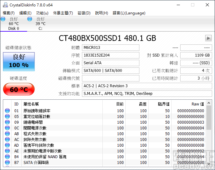Select the 抹除失敗次數 attribute row
This screenshot has width=215, height=170.
pos(105,140)
